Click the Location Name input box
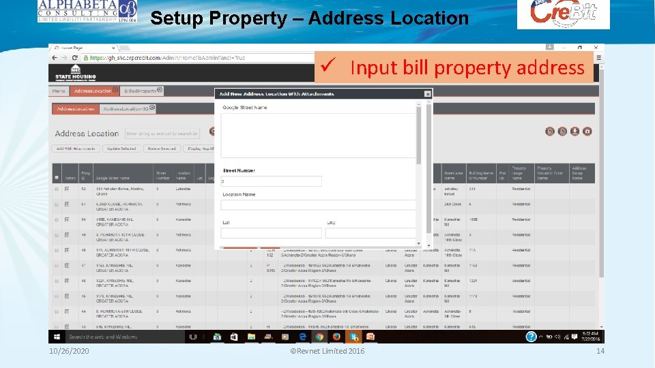The image size is (655, 368). [x=319, y=205]
